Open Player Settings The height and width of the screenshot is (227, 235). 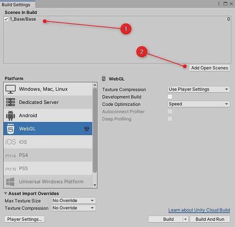point(25,219)
